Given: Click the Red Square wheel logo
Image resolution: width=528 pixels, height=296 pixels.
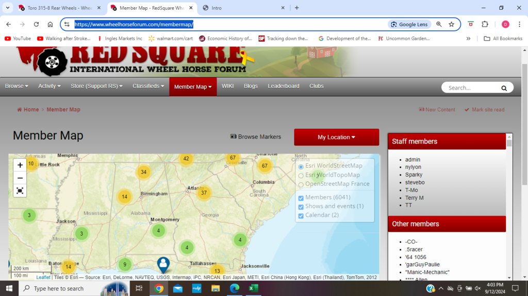Looking at the screenshot, I should coord(52,62).
